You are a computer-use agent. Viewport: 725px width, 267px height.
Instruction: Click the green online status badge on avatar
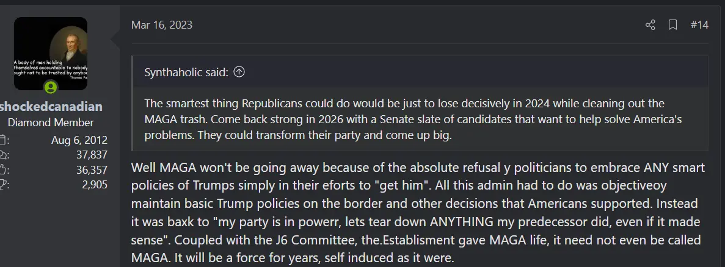pos(51,87)
